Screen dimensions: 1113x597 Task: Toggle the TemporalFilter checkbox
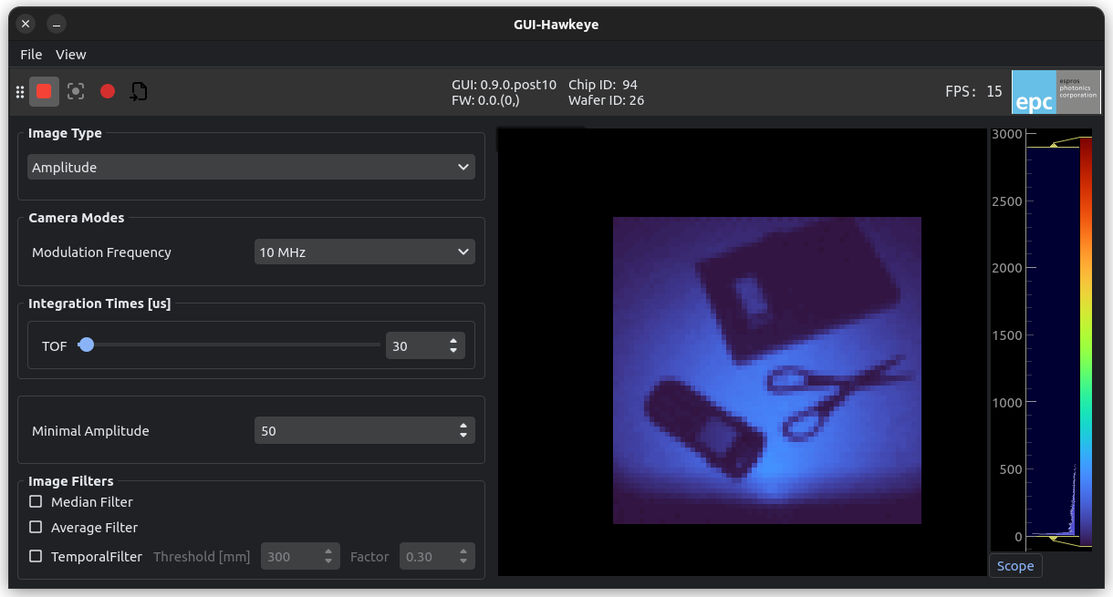pyautogui.click(x=36, y=556)
